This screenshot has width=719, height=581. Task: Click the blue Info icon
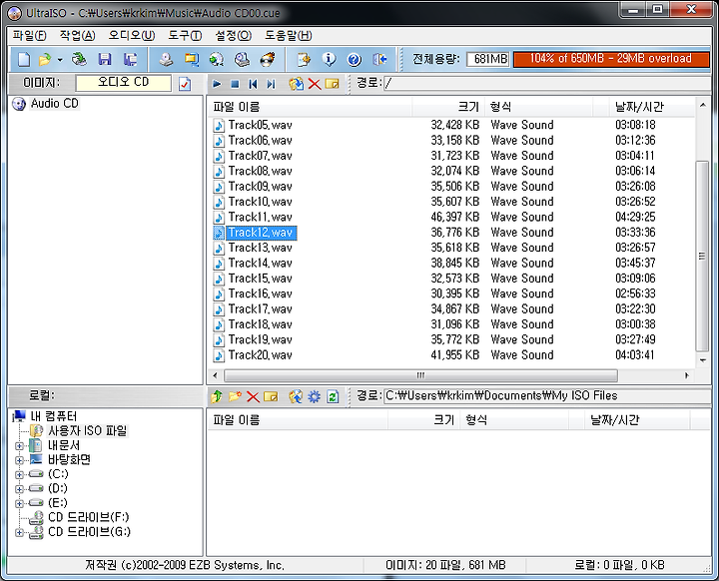329,59
